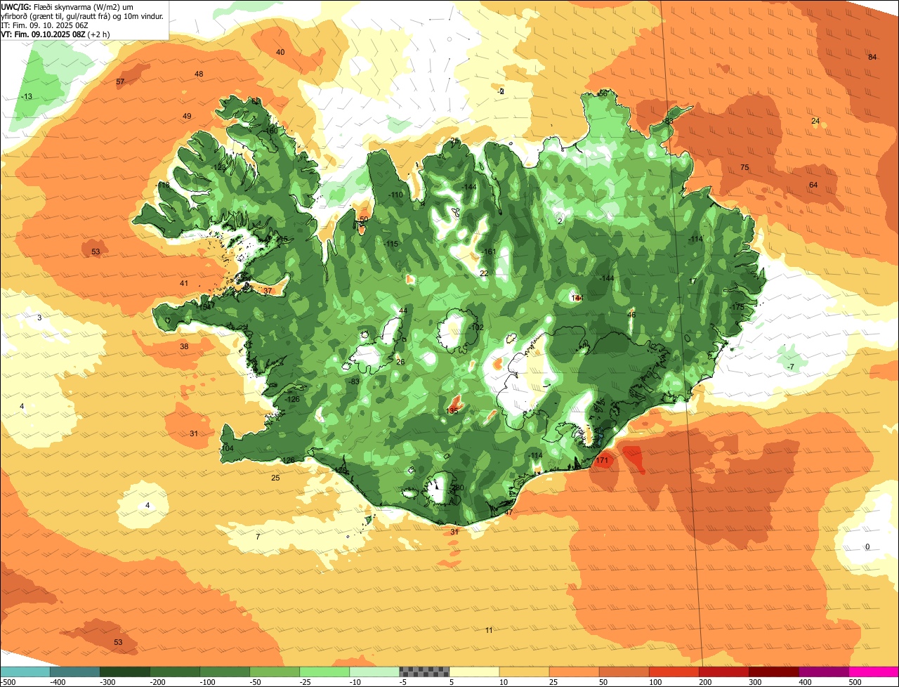Viewport: 899px width, 687px height.
Task: Pick the pale green -10 to -5 swatch
Action: tap(374, 672)
